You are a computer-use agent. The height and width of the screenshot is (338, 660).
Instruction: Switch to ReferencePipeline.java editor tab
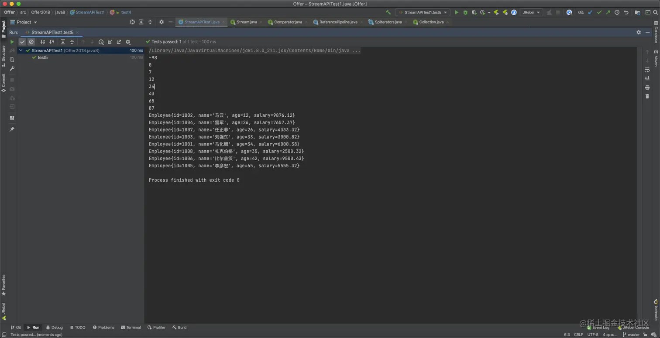[338, 22]
